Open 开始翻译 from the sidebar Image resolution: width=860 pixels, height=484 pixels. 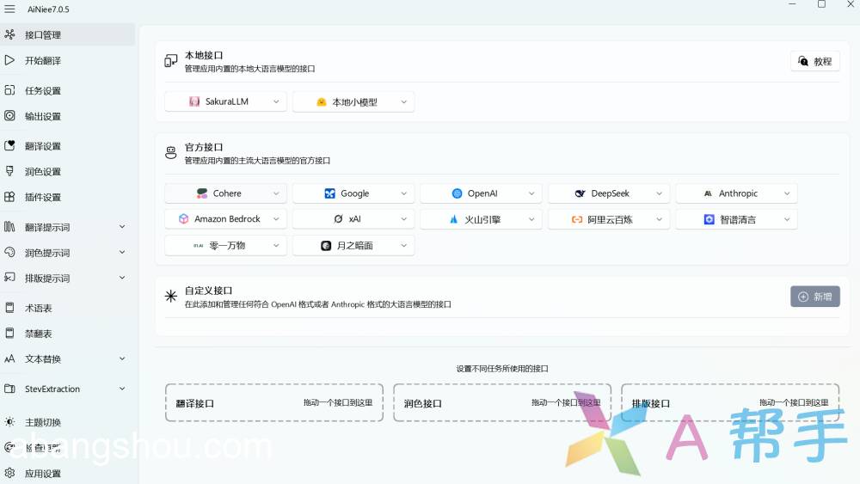43,61
